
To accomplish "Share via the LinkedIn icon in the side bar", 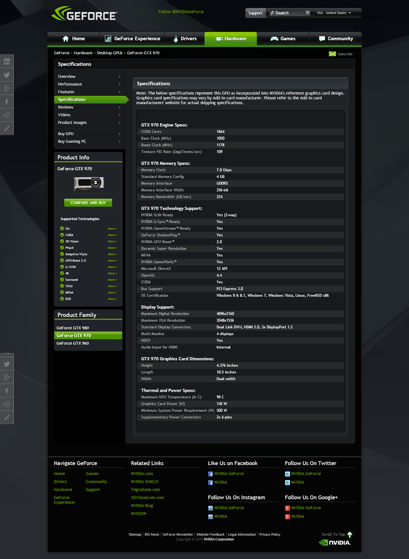I will click(7, 61).
